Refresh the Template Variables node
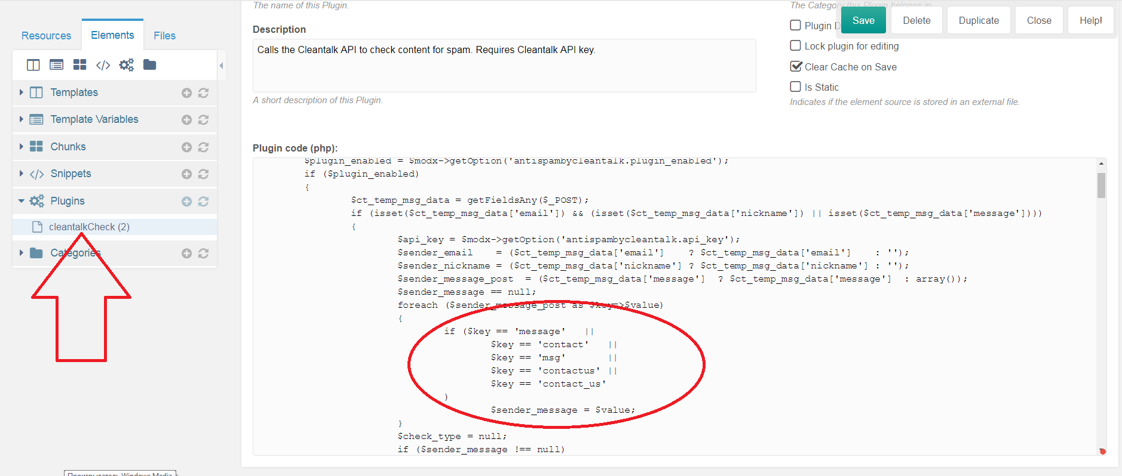The image size is (1122, 476). click(203, 120)
